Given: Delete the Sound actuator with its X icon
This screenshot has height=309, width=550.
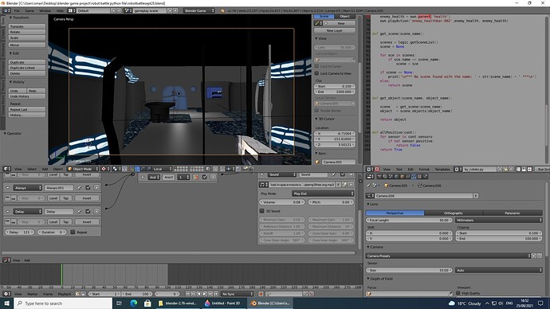Looking at the screenshot, I should [x=351, y=174].
